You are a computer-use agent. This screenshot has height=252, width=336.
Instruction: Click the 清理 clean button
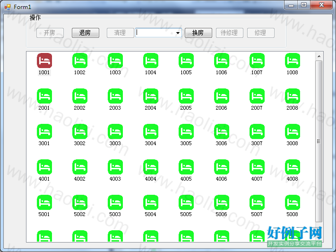(x=120, y=33)
